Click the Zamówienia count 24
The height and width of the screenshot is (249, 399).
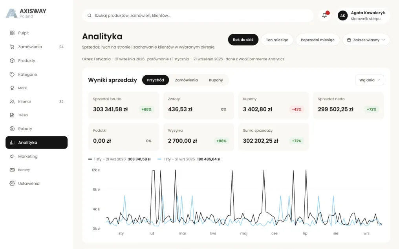61,47
